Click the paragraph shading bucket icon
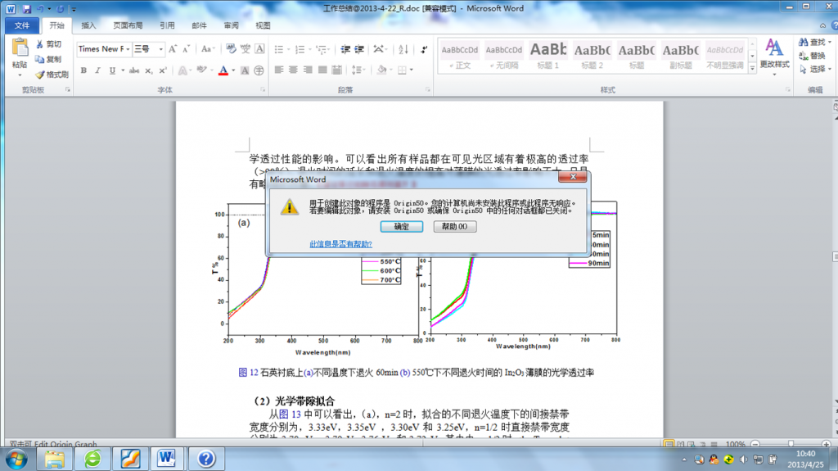This screenshot has width=838, height=471. pos(381,70)
